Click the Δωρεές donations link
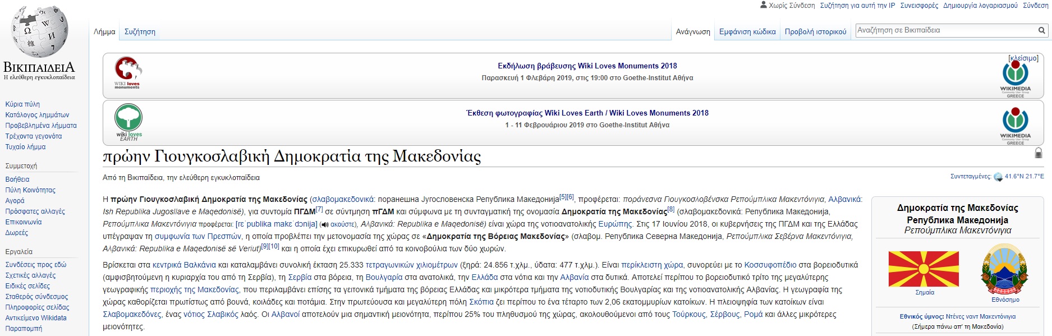This screenshot has height=336, width=1052. coord(16,233)
